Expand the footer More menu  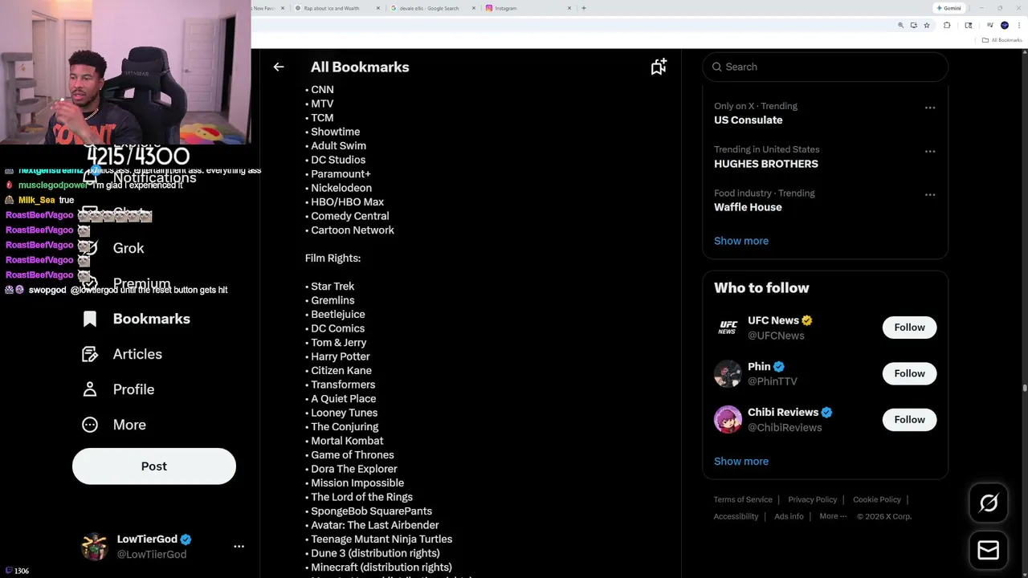833,516
